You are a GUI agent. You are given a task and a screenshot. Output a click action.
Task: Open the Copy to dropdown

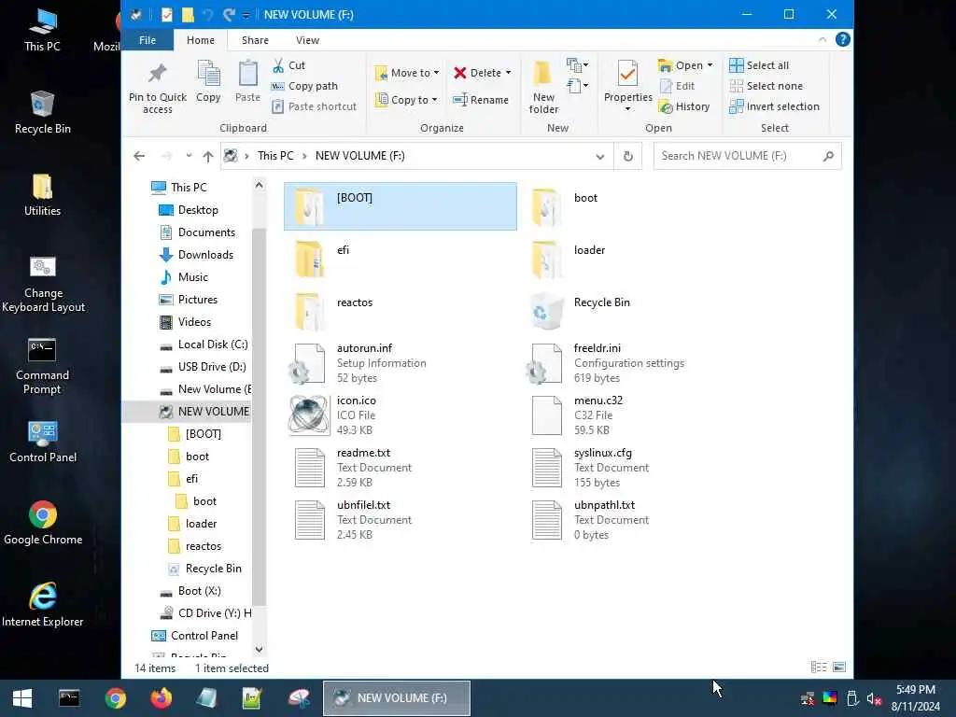(x=406, y=100)
